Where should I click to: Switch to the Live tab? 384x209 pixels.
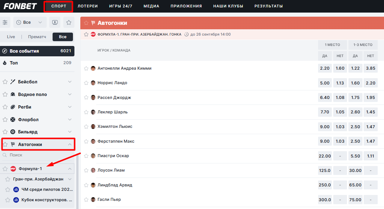click(x=11, y=37)
